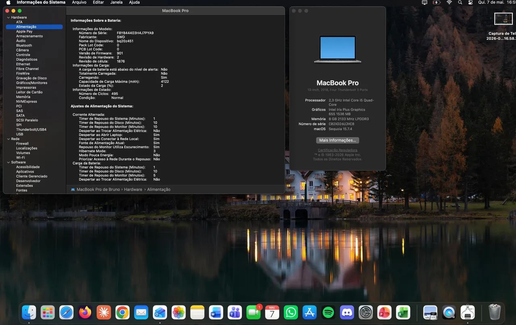Screen dimensions: 516x325
Task: Select Bluetooth in the Hardware list
Action: click(24, 46)
